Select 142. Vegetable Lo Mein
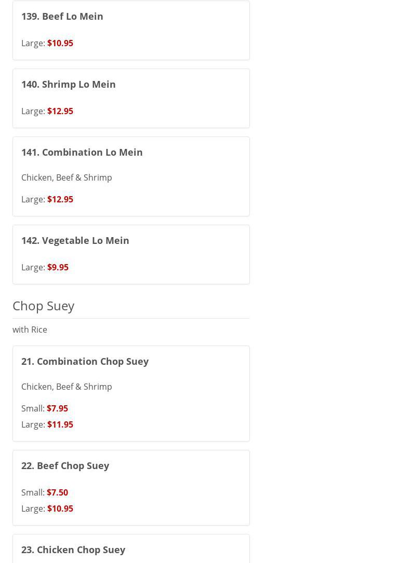This screenshot has width=400, height=563. point(75,240)
